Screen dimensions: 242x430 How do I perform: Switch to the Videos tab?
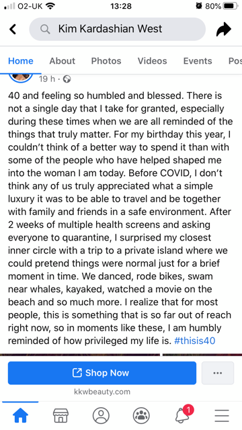tap(153, 61)
